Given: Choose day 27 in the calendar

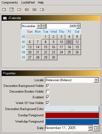Looking at the screenshot, I should pos(30,57).
